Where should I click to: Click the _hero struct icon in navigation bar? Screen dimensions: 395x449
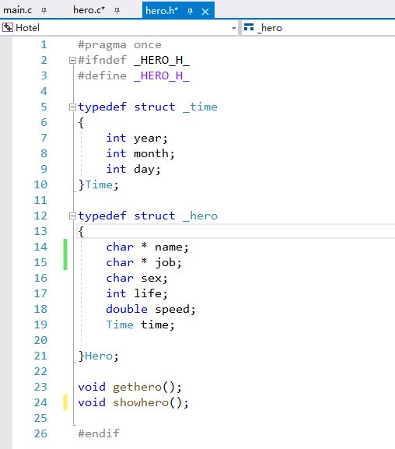pyautogui.click(x=249, y=27)
